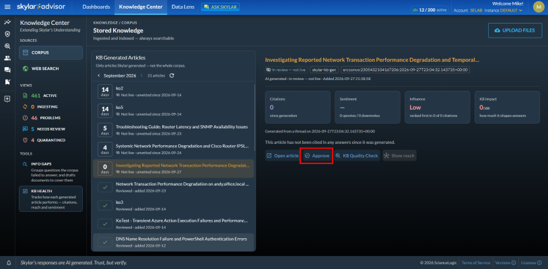Open the shield icon in left rail

pyautogui.click(x=7, y=34)
